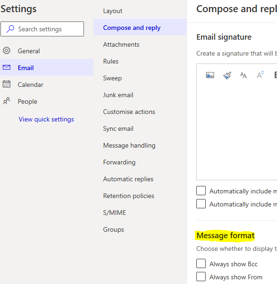Select the format painter icon
277x284 pixels.
tap(227, 75)
